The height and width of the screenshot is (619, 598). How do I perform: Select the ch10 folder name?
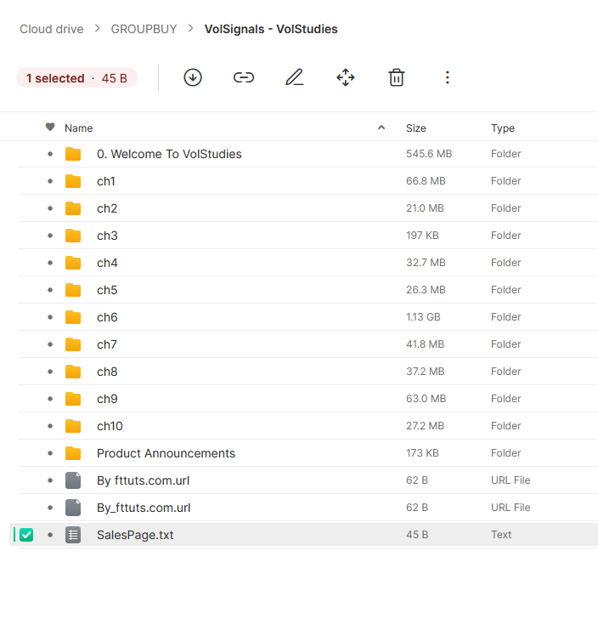[110, 426]
